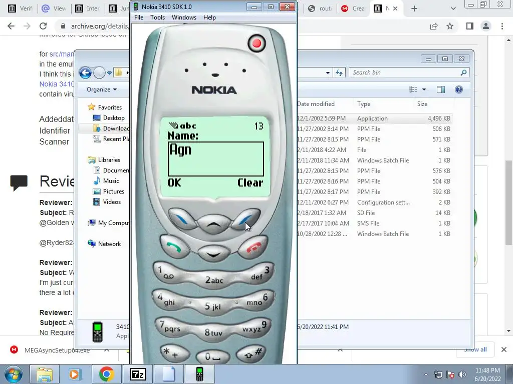Sort files by the Type column header
The width and height of the screenshot is (513, 384).
pyautogui.click(x=384, y=104)
